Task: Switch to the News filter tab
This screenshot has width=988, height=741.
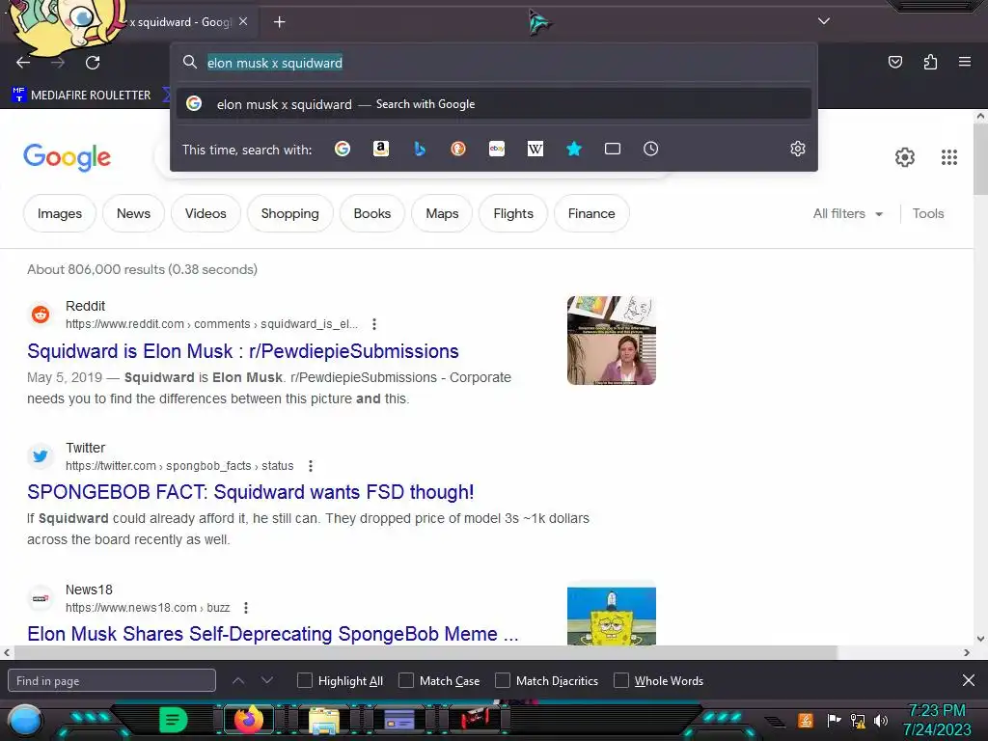Action: click(x=133, y=213)
